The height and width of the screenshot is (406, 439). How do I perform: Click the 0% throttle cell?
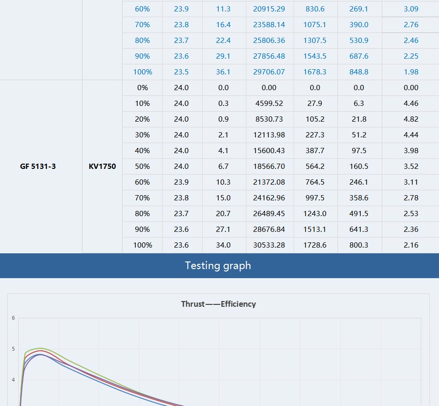click(142, 87)
